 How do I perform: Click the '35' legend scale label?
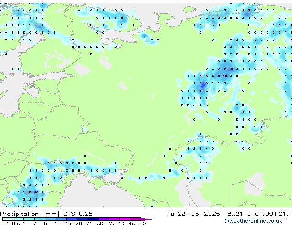point(111,223)
